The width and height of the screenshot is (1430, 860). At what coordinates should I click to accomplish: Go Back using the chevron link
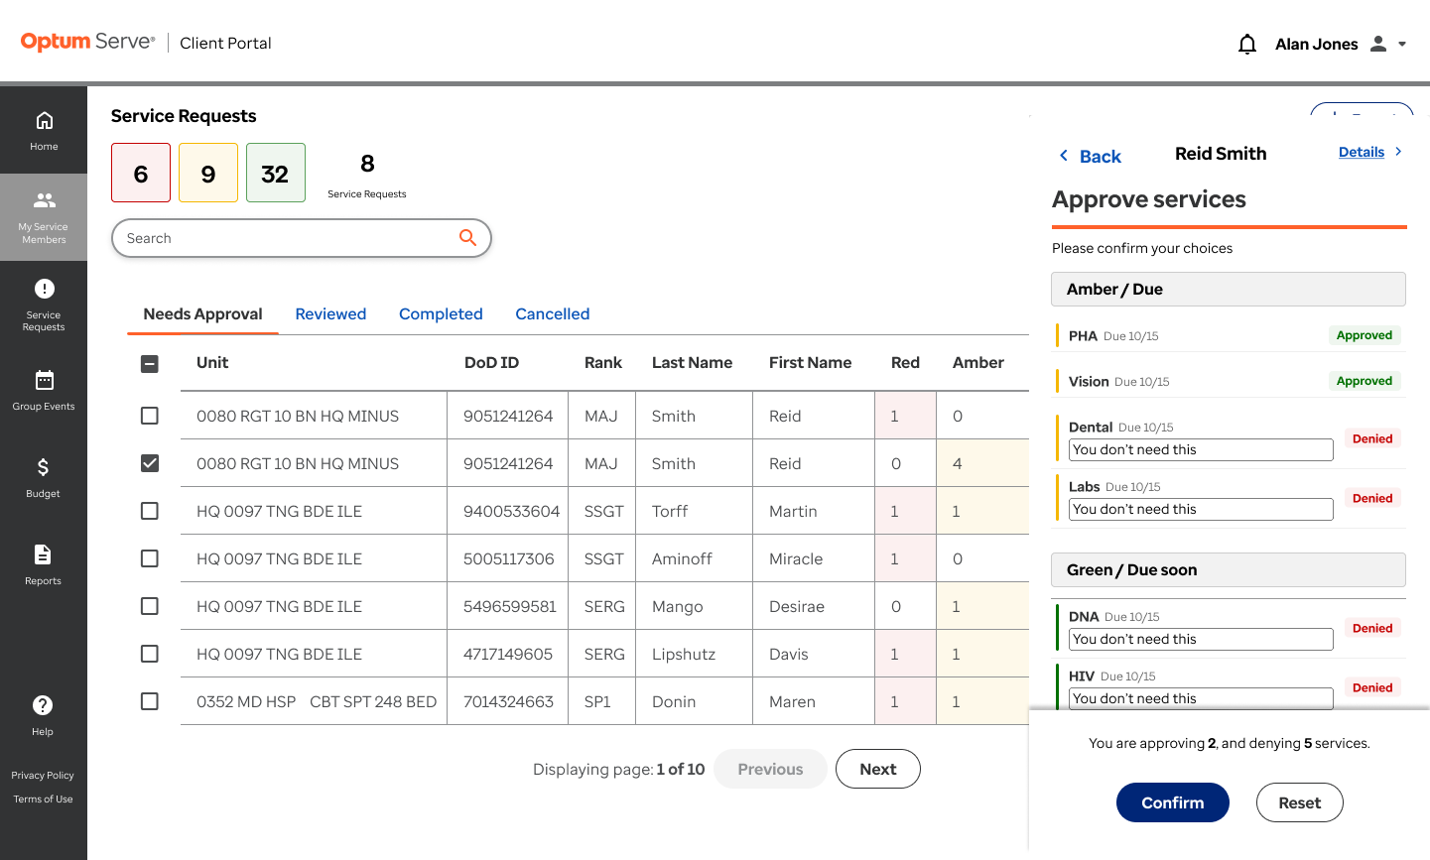click(1090, 157)
